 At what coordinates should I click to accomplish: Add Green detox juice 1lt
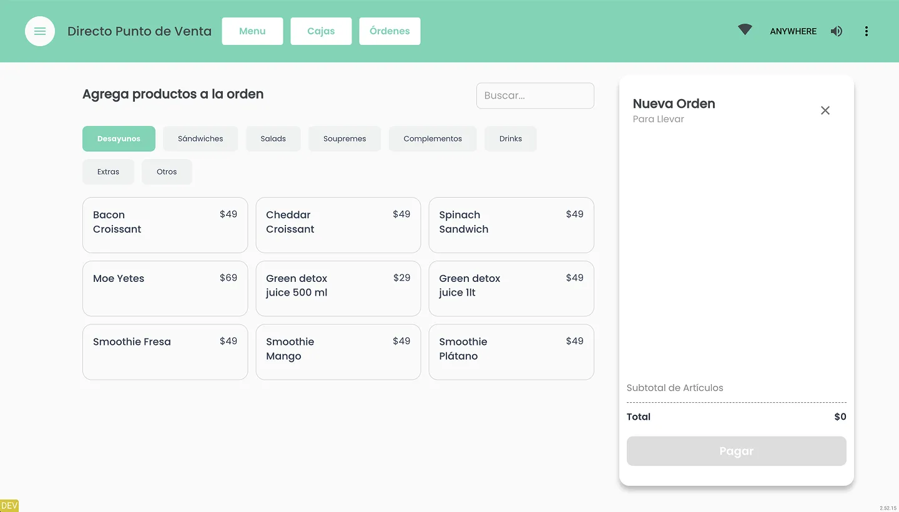coord(511,289)
